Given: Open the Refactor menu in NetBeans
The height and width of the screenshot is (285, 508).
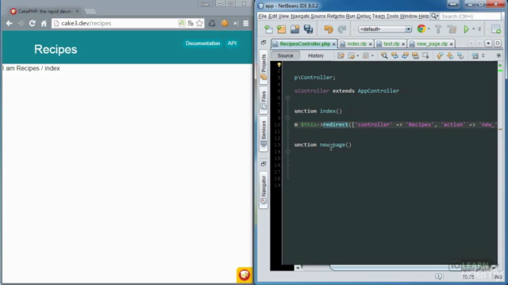Looking at the screenshot, I should (336, 16).
